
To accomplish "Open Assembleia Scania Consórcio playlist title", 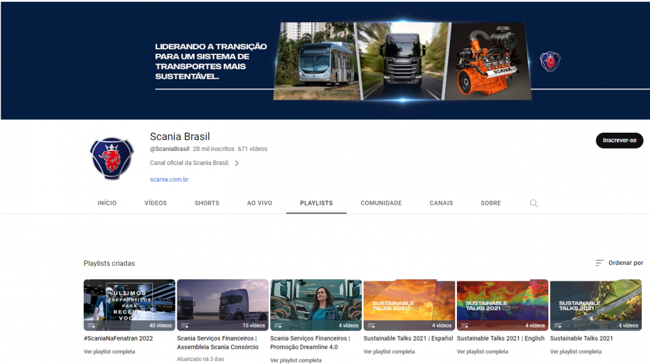I will point(218,343).
